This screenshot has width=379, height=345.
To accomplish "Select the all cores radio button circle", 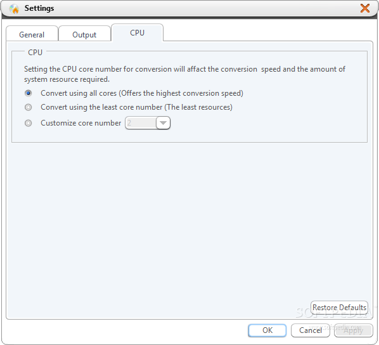I will pyautogui.click(x=29, y=93).
